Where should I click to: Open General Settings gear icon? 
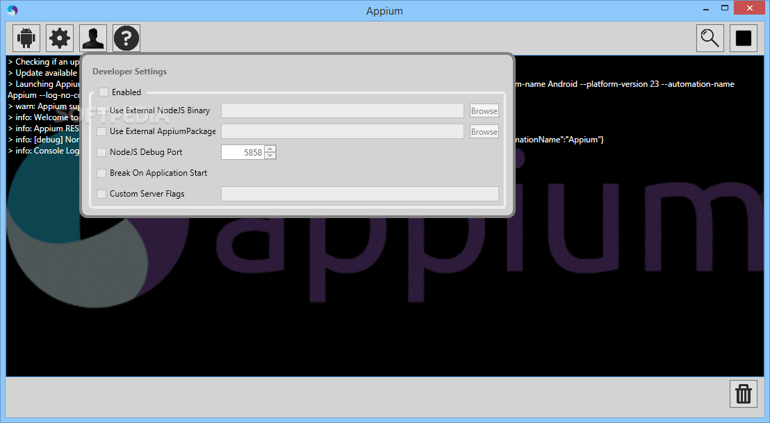tap(60, 38)
